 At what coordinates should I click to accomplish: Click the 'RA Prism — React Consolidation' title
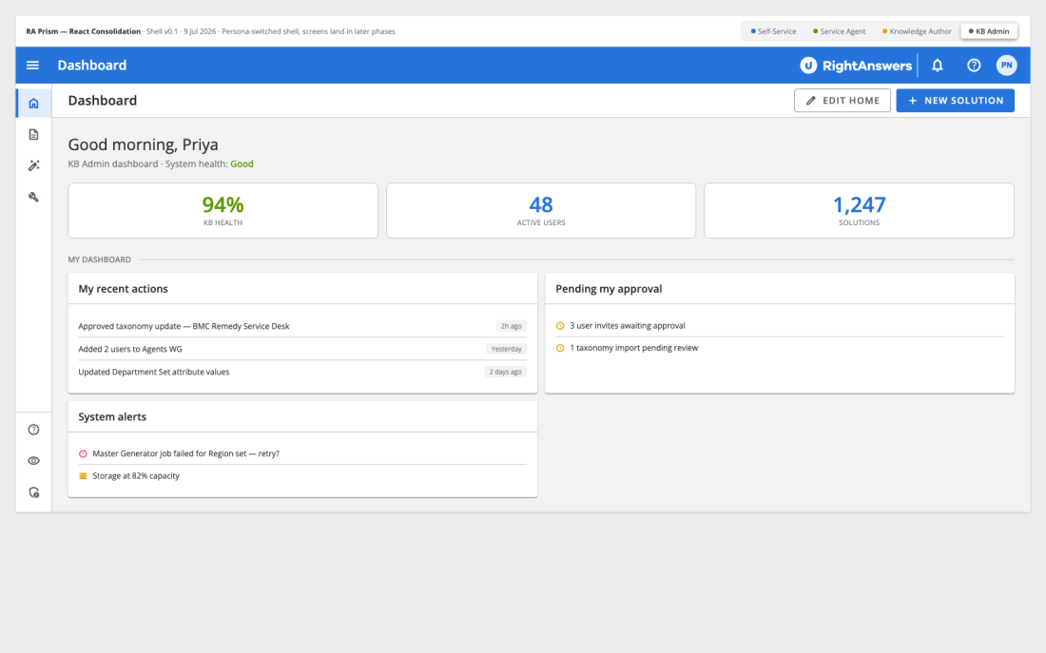(84, 31)
